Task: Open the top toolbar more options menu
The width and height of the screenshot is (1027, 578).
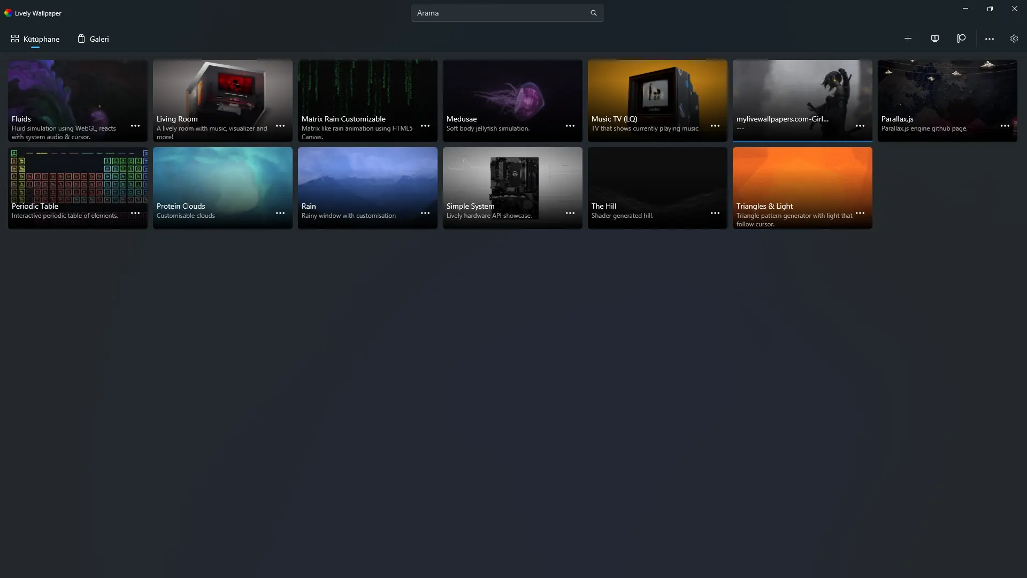Action: 990,39
